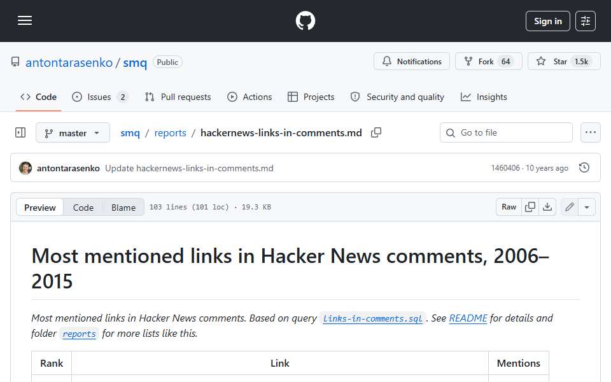Open the antontarasenko commit author link

[68, 168]
